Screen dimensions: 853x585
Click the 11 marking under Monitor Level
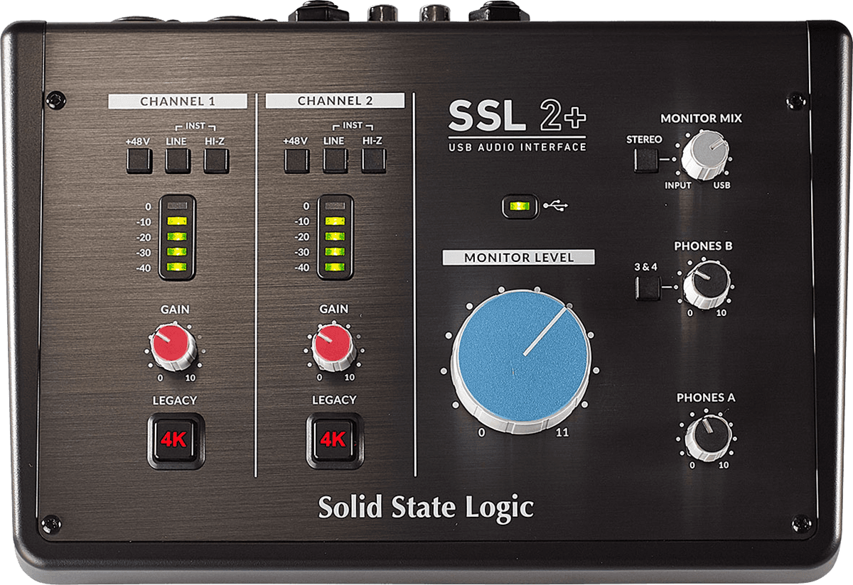(563, 432)
